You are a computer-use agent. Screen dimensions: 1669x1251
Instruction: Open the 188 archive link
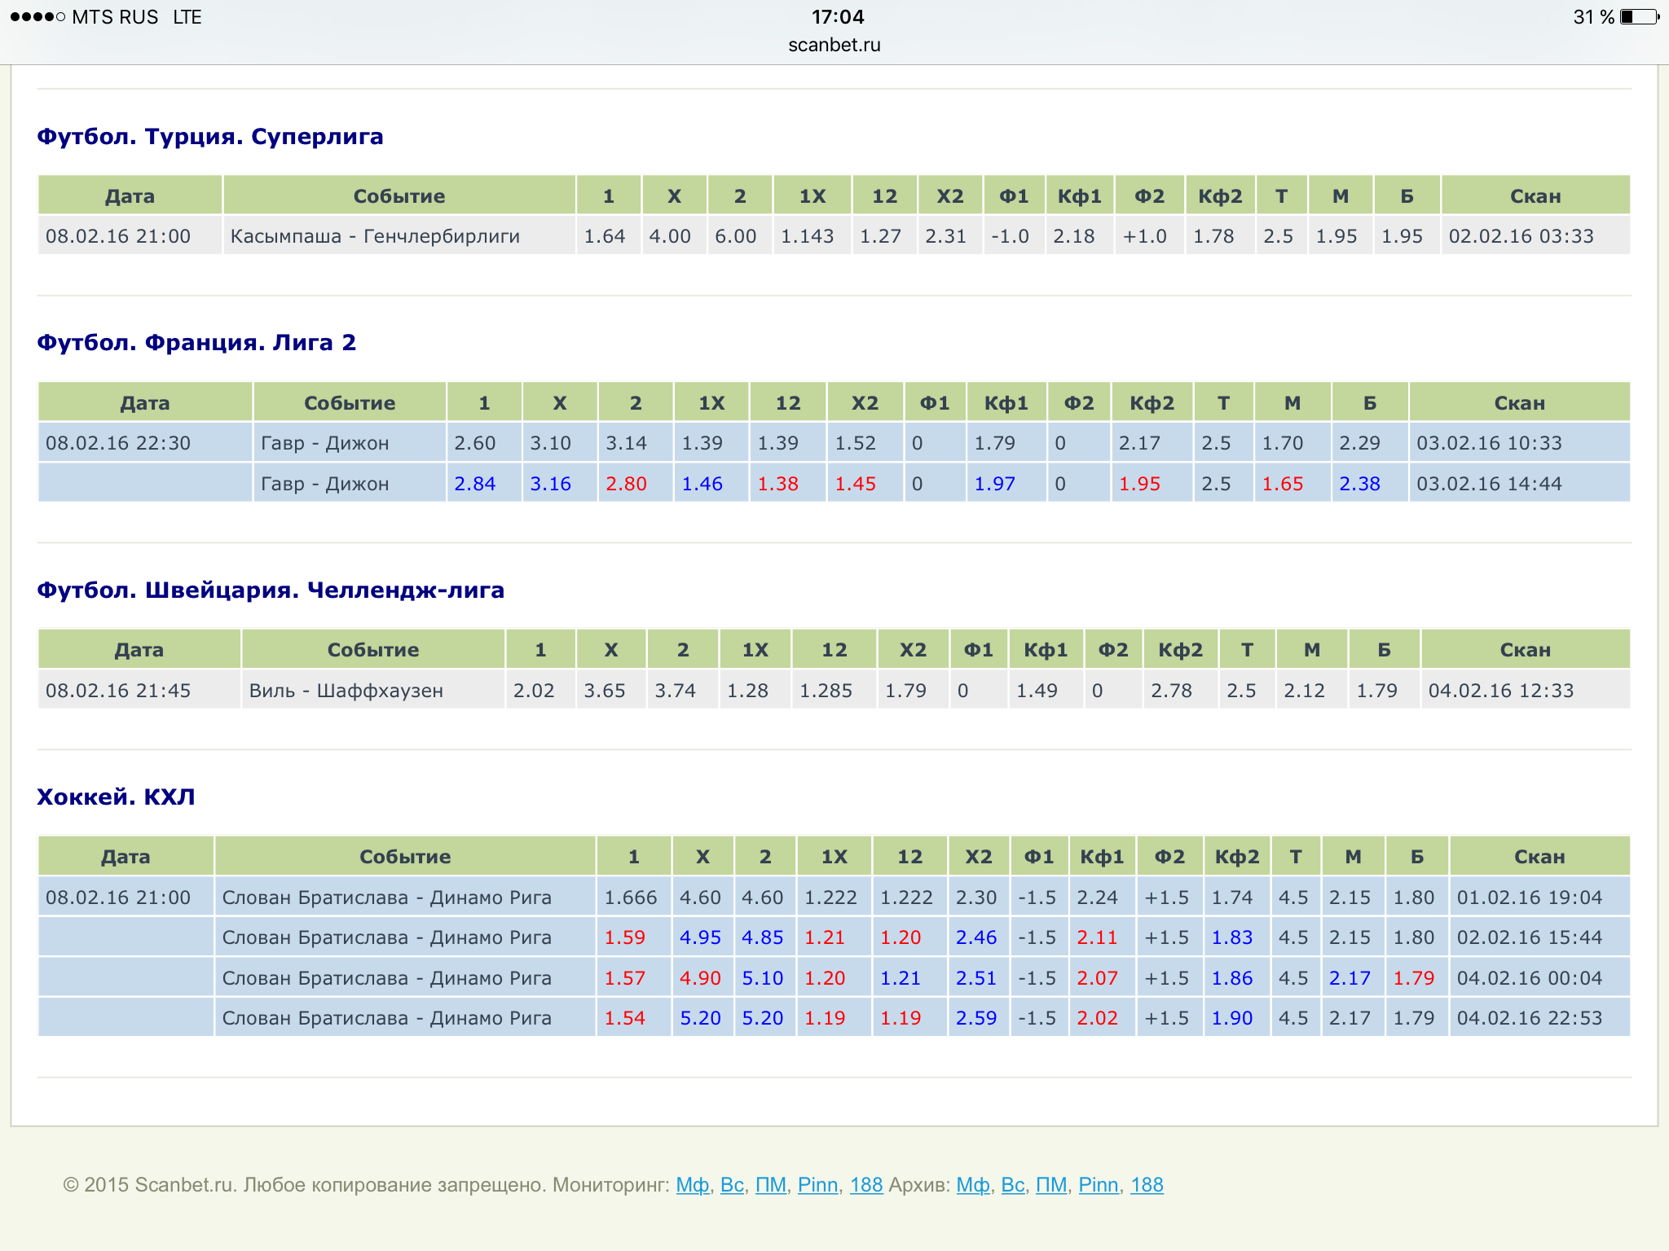[1147, 1185]
